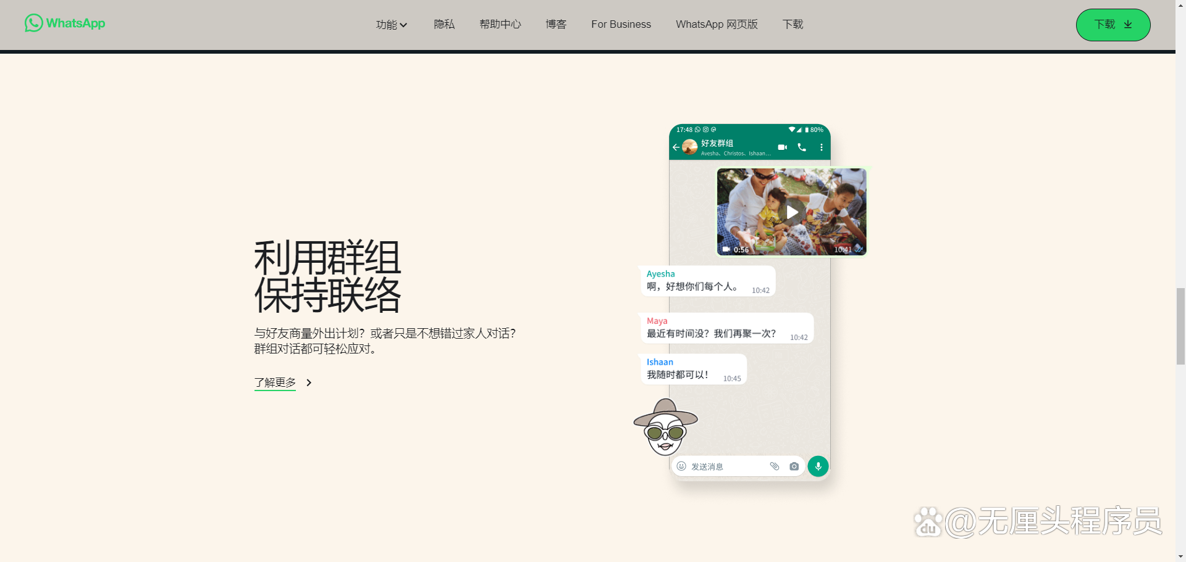The height and width of the screenshot is (562, 1186).
Task: Open the 博客 navigation link
Action: tap(556, 24)
